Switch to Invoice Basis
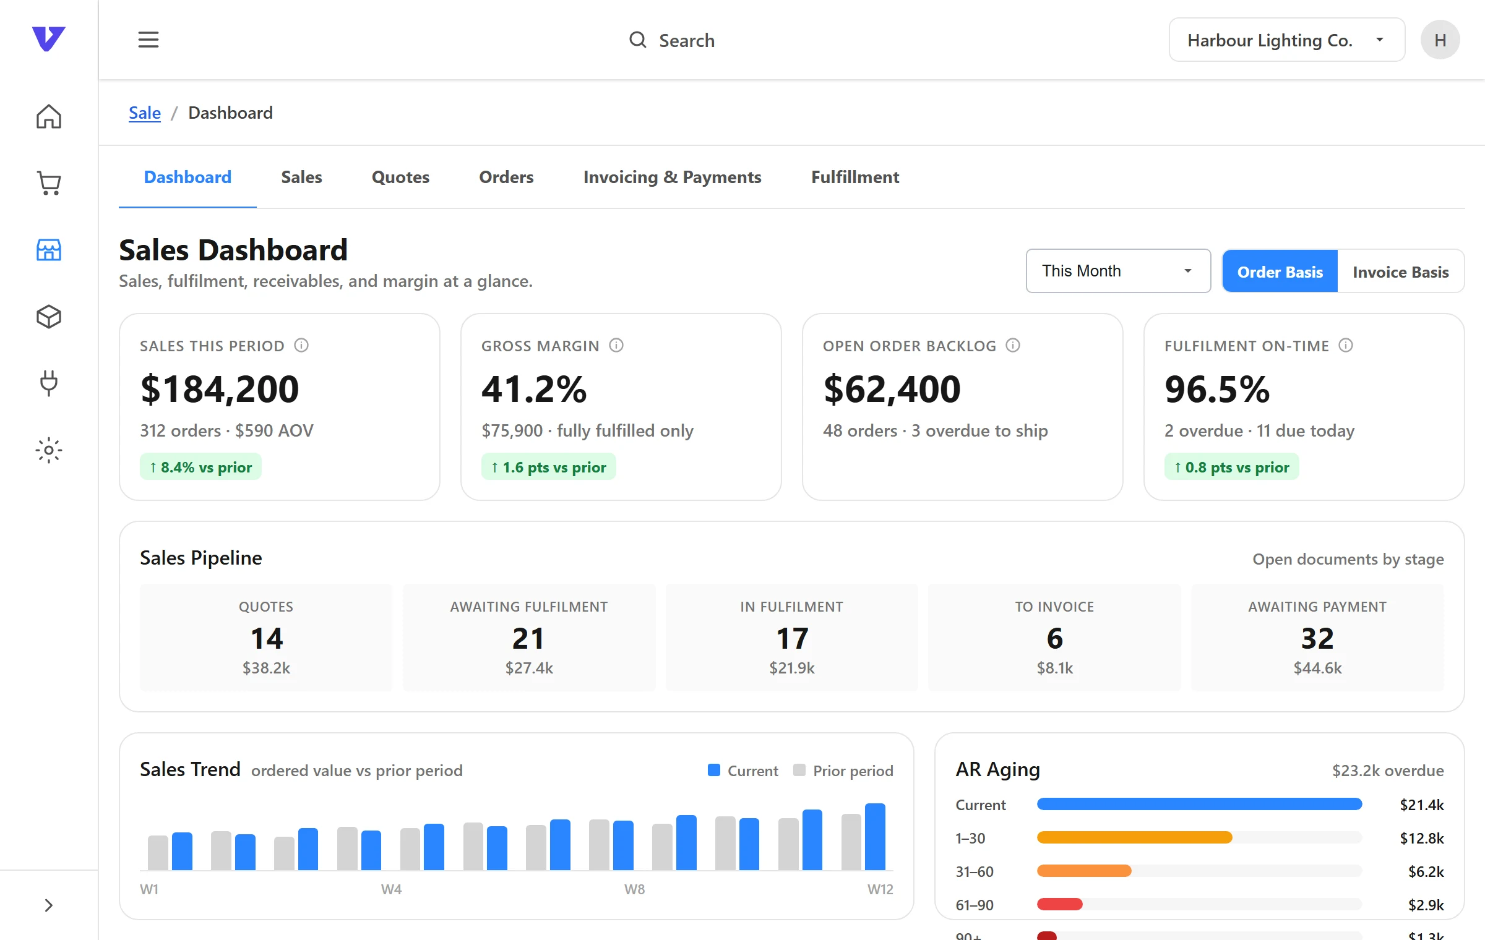1485x940 pixels. point(1401,271)
